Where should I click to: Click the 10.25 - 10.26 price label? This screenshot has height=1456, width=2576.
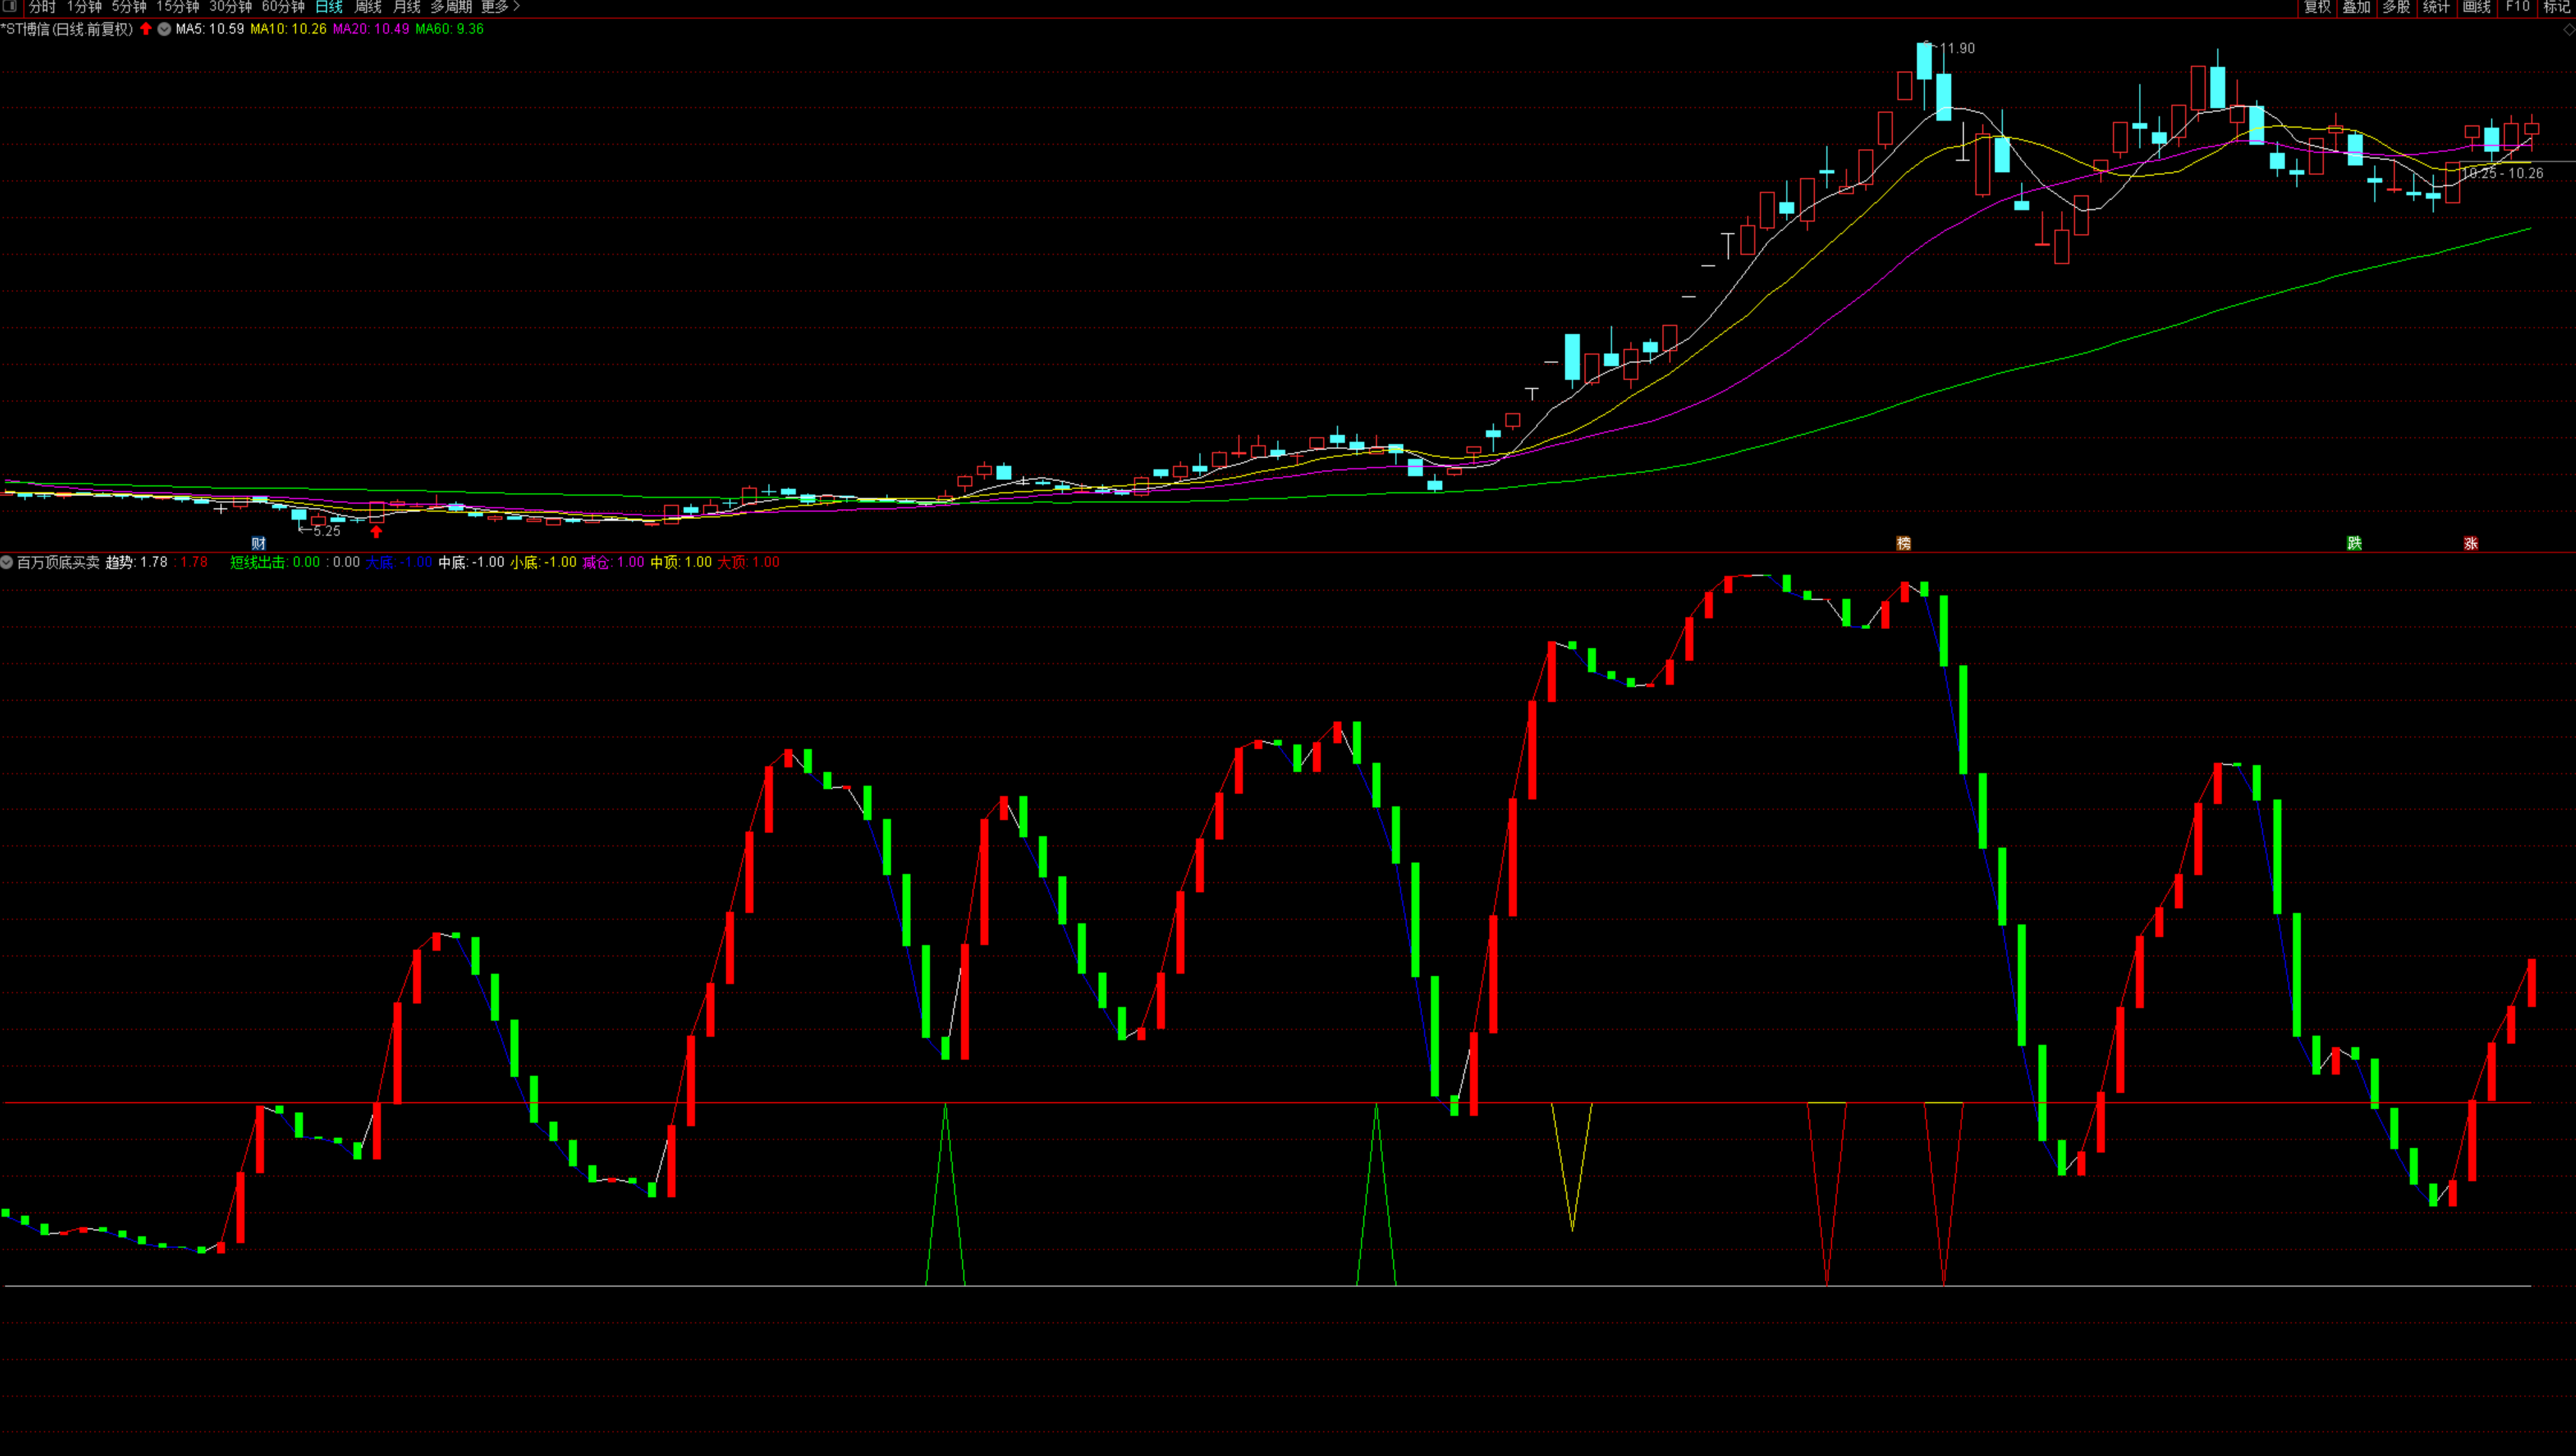[2502, 173]
